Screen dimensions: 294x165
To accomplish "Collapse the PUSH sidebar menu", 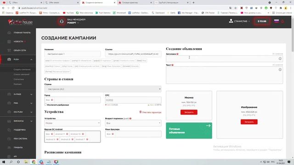I will click(31, 60).
